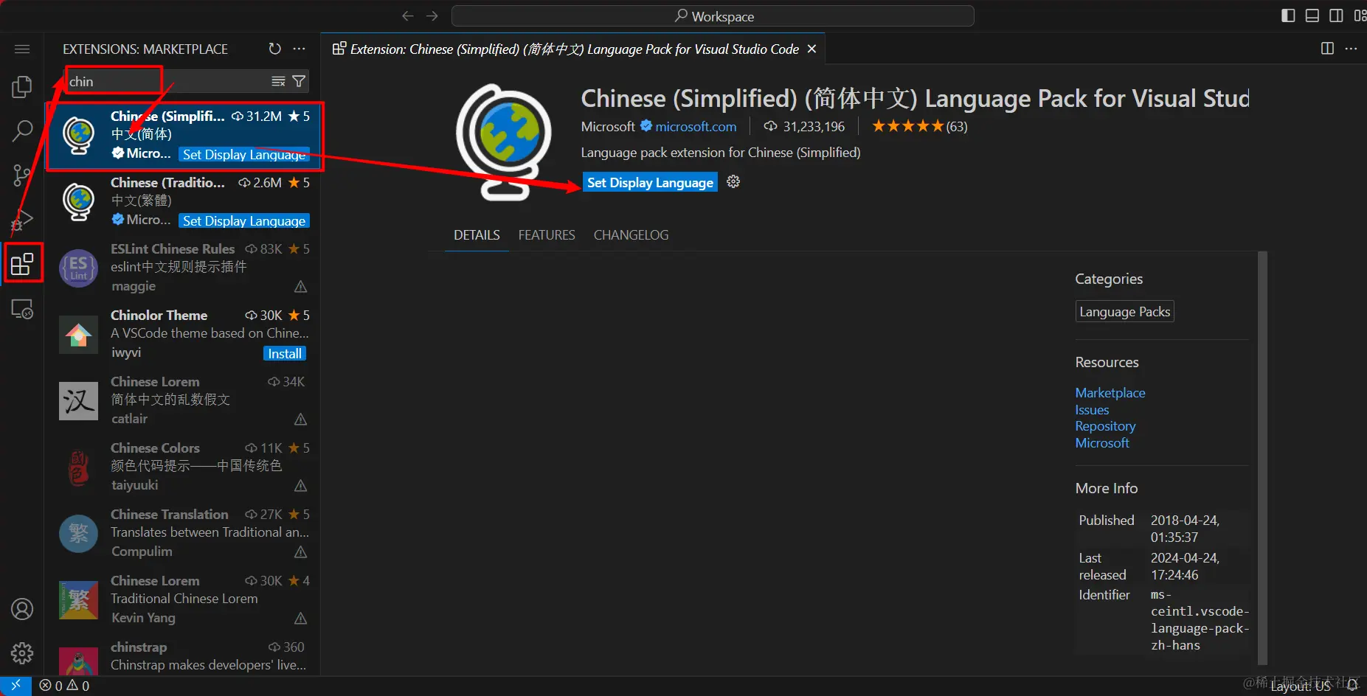View warning icon on Chinese Colors extension
1367x696 pixels.
pyautogui.click(x=300, y=485)
